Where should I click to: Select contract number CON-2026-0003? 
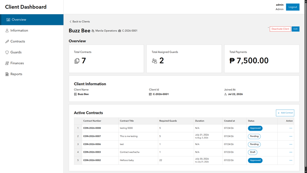tap(92, 152)
